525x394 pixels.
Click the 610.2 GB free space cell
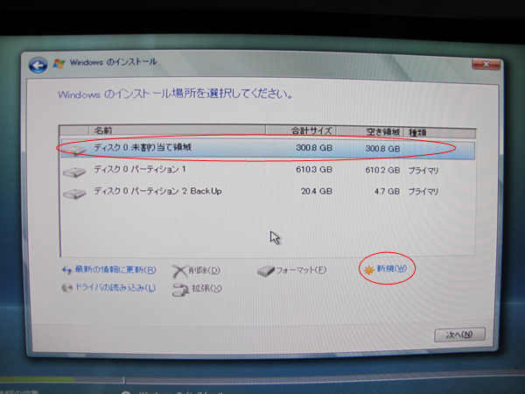click(x=382, y=171)
